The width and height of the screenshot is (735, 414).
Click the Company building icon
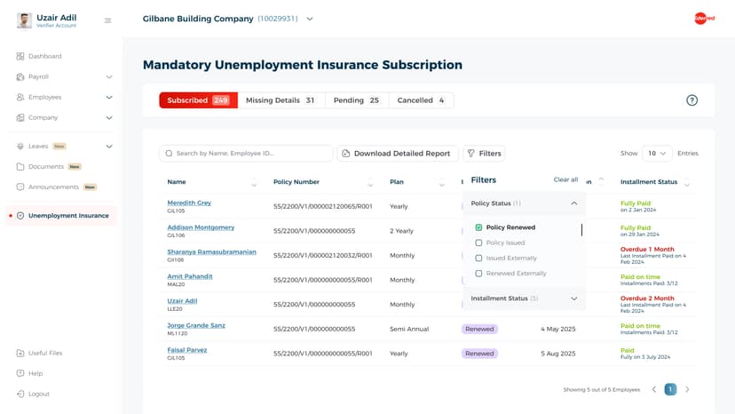click(20, 117)
